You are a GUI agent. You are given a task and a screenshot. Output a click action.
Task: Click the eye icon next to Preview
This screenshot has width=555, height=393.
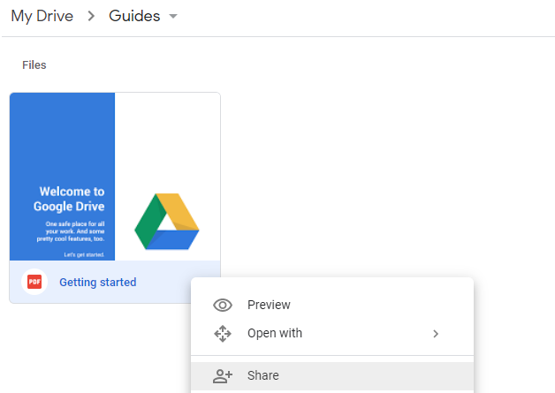(x=223, y=305)
